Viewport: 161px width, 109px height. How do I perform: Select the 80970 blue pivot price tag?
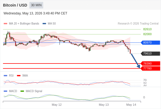[x=150, y=43]
